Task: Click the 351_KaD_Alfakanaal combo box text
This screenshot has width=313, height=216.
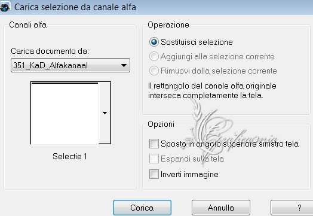Action: [51, 66]
